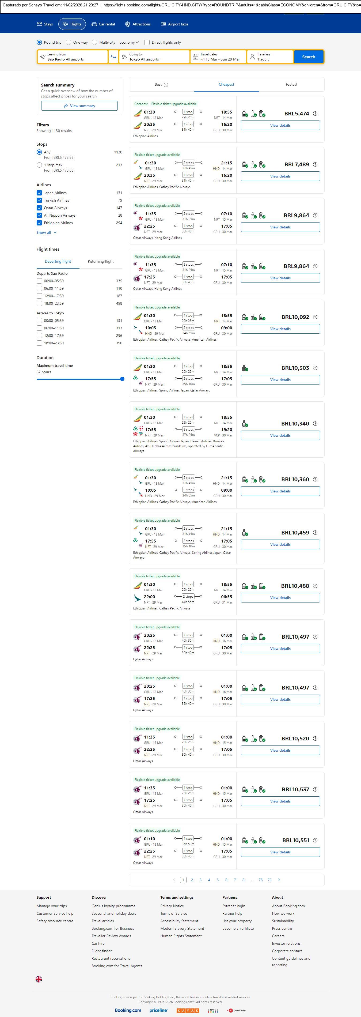The width and height of the screenshot is (361, 1017).
Task: Click the traveller person icon in search bar
Action: pyautogui.click(x=252, y=57)
